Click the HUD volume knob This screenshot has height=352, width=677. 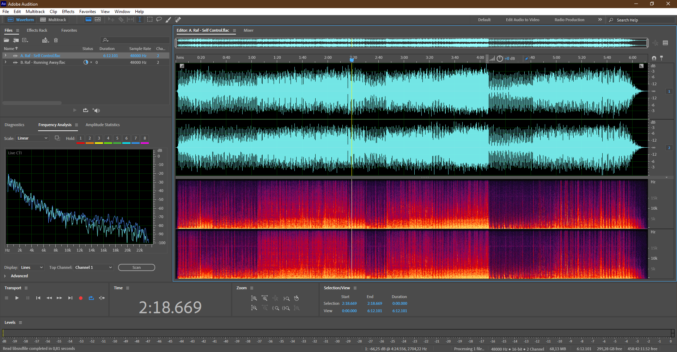point(500,58)
